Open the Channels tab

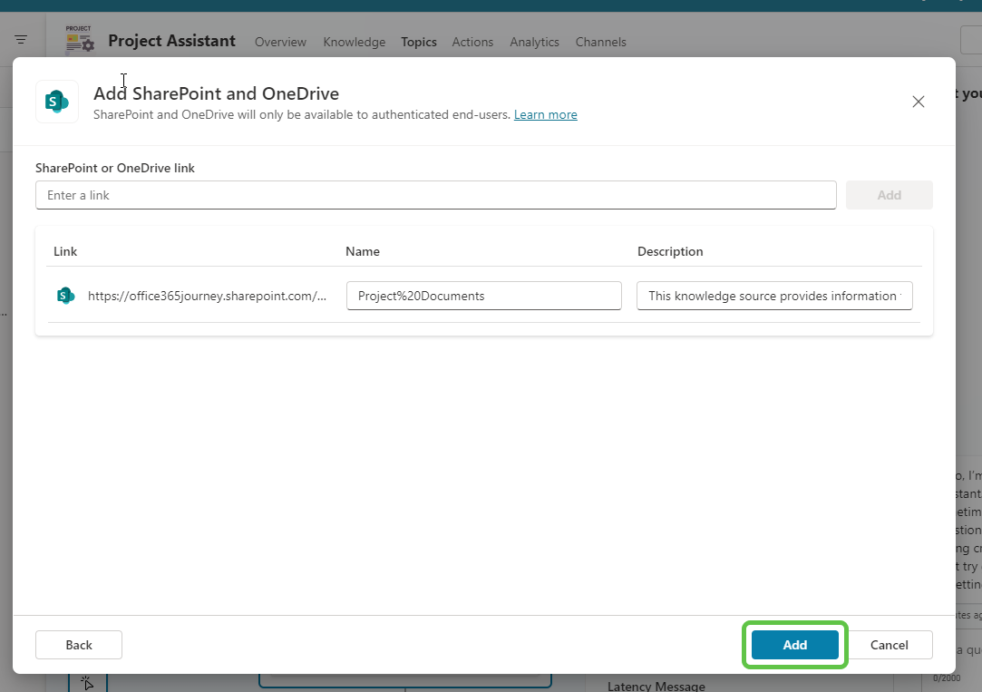point(600,42)
